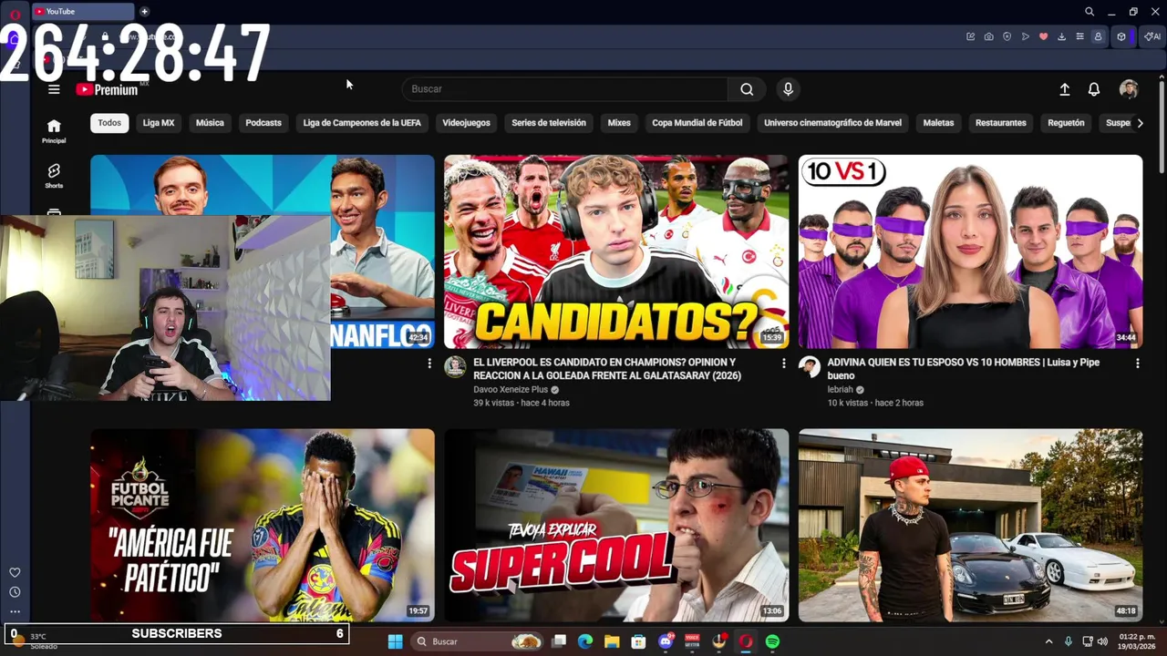Click the Windows taskbar Buscar search box
1167x656 pixels.
click(x=477, y=641)
